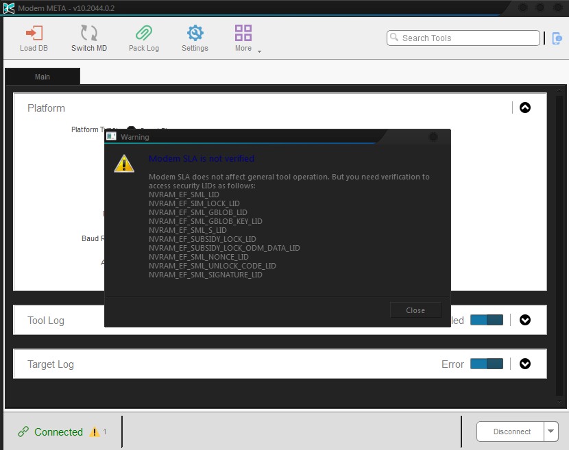Click NVRAM_EF_SIM_LOCK_LID entry
Screen dimensions: 569x450
[x=194, y=203]
